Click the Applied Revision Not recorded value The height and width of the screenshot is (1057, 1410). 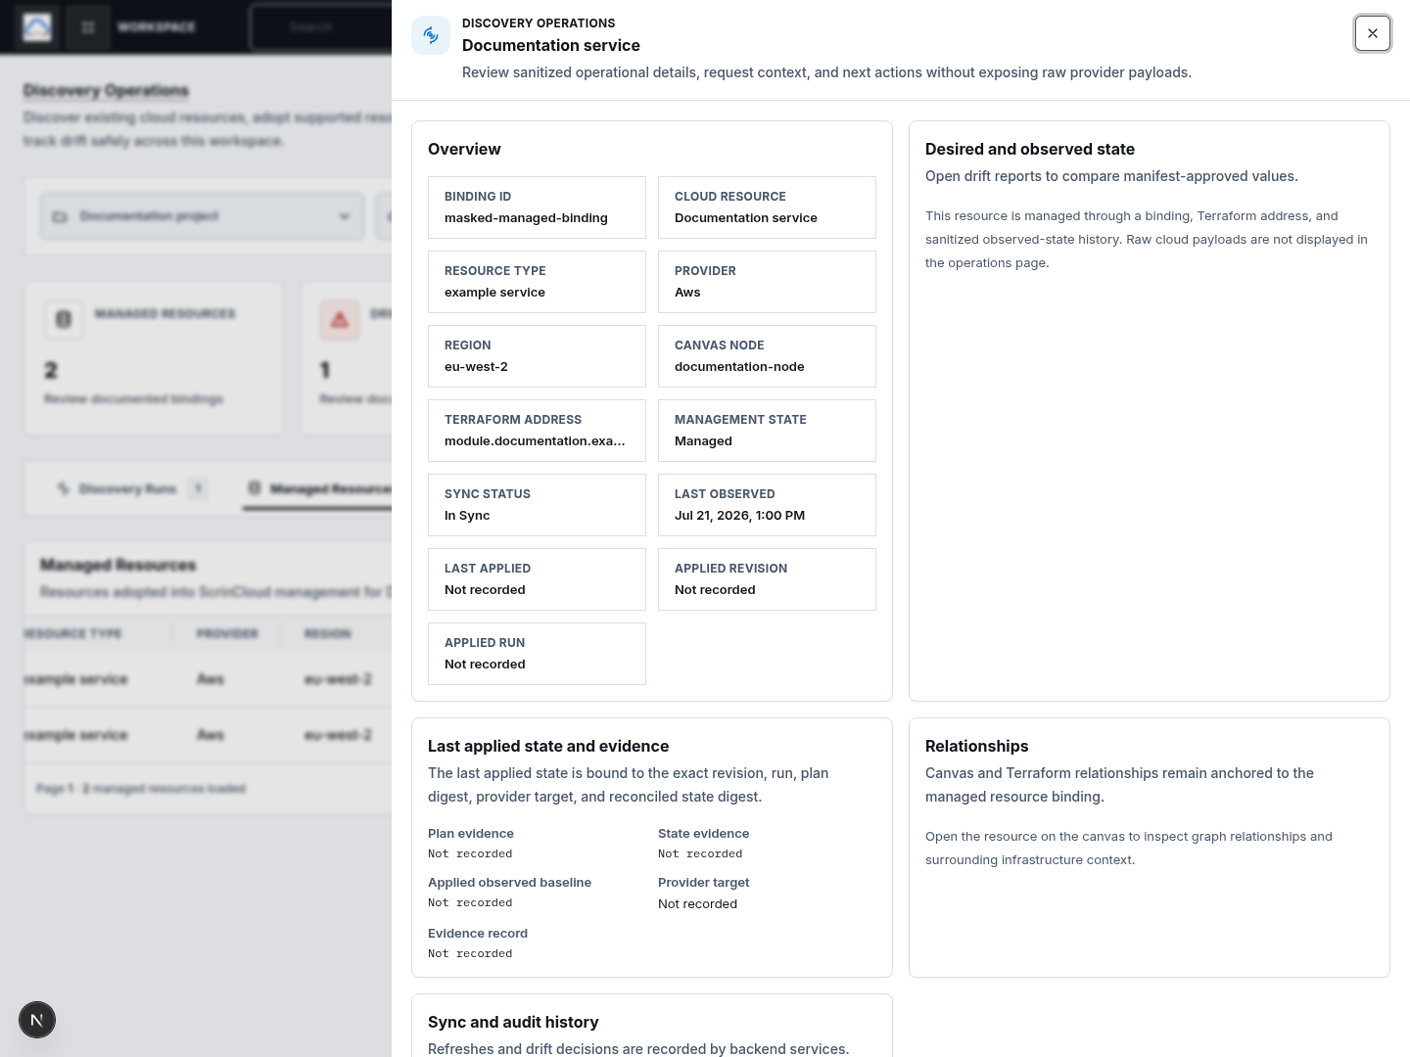pos(715,590)
